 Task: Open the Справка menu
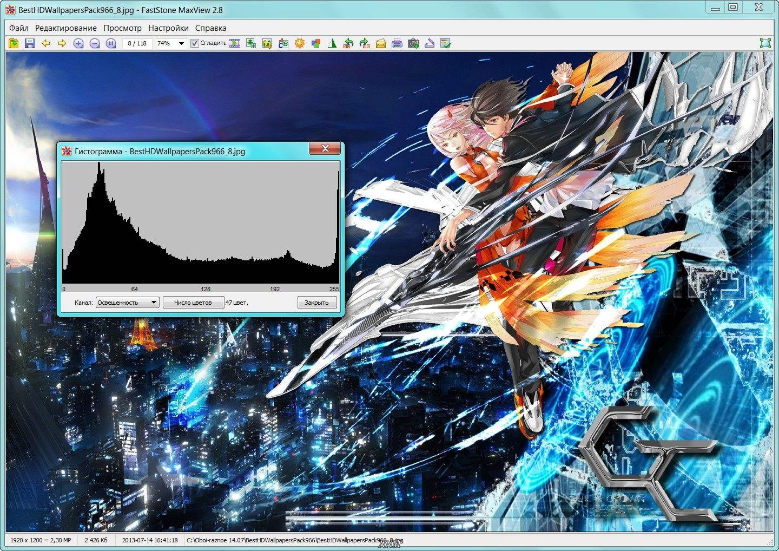click(211, 28)
